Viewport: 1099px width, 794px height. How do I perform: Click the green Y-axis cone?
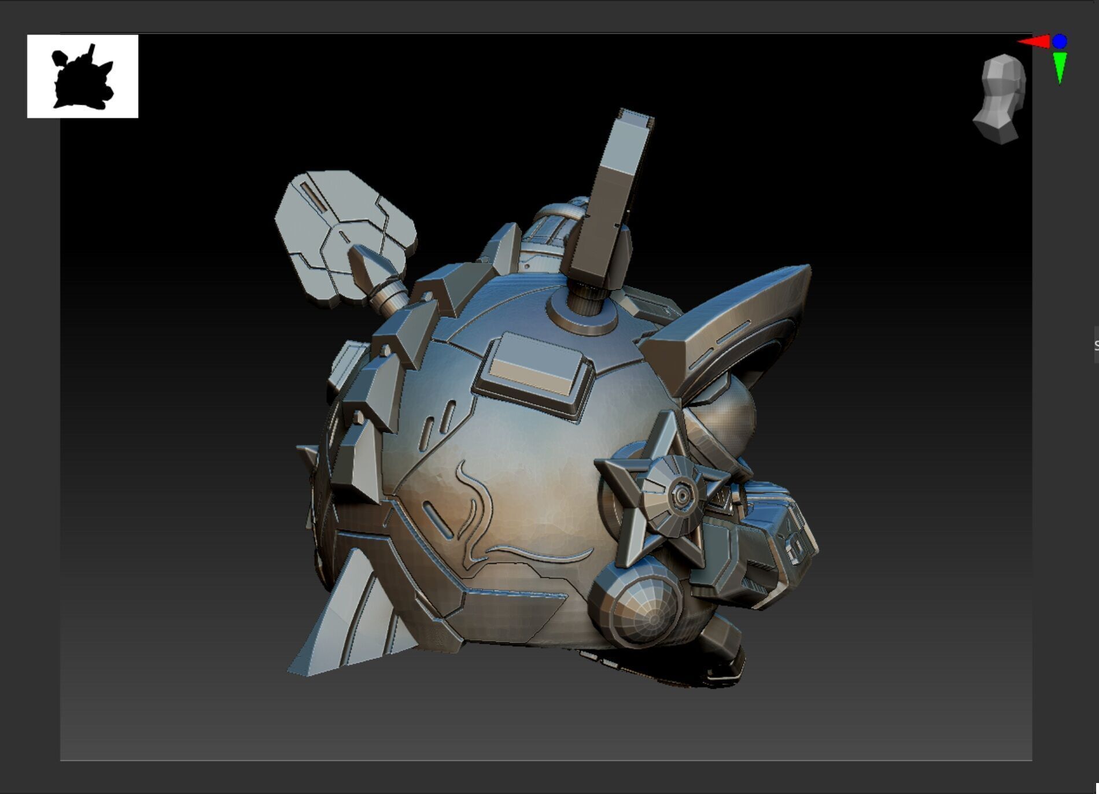[x=1060, y=68]
